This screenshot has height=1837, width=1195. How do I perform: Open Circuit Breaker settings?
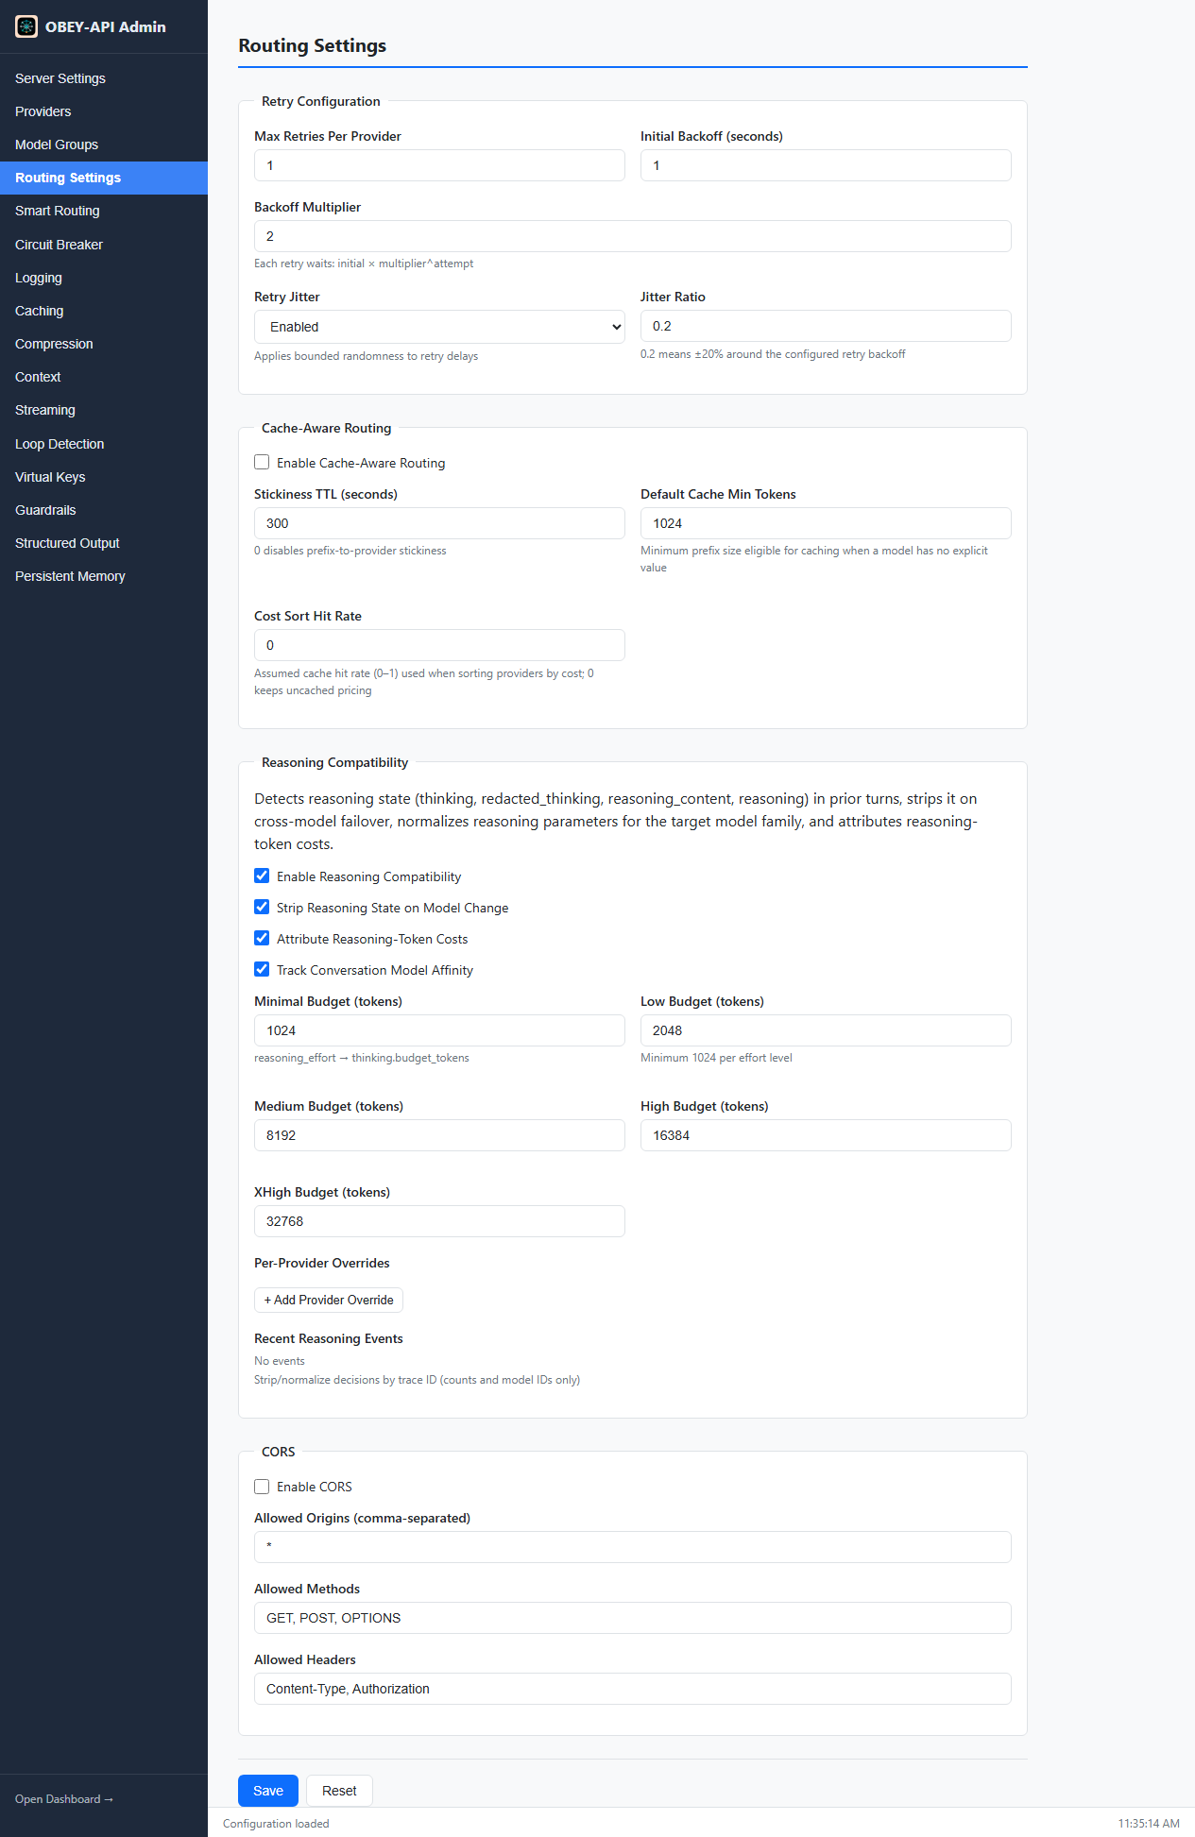[x=104, y=245]
